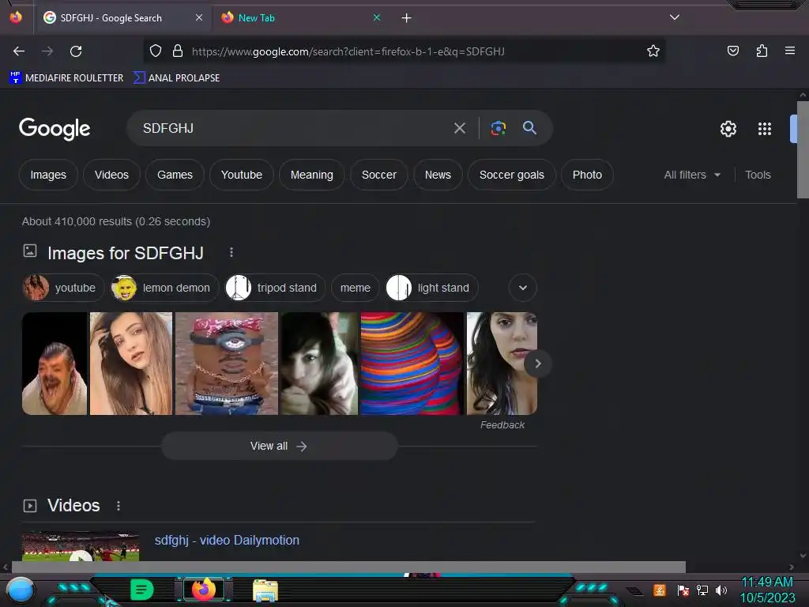Select the Games filter chip

point(175,175)
